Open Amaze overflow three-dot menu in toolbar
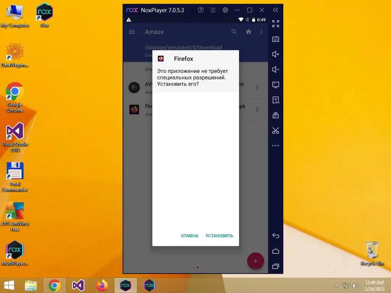391x293 pixels. 261,32
